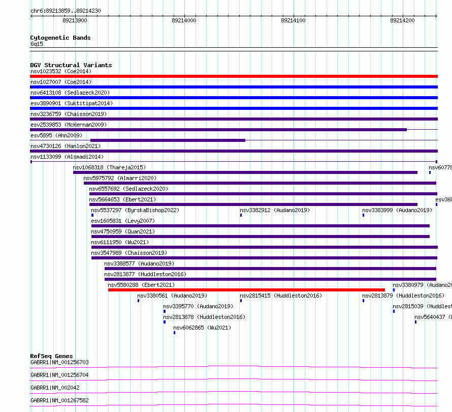Viewport: 452px width, 412px height.
Task: Select the nsv6557692 (Sedlazeck2020) label
Action: [128, 189]
